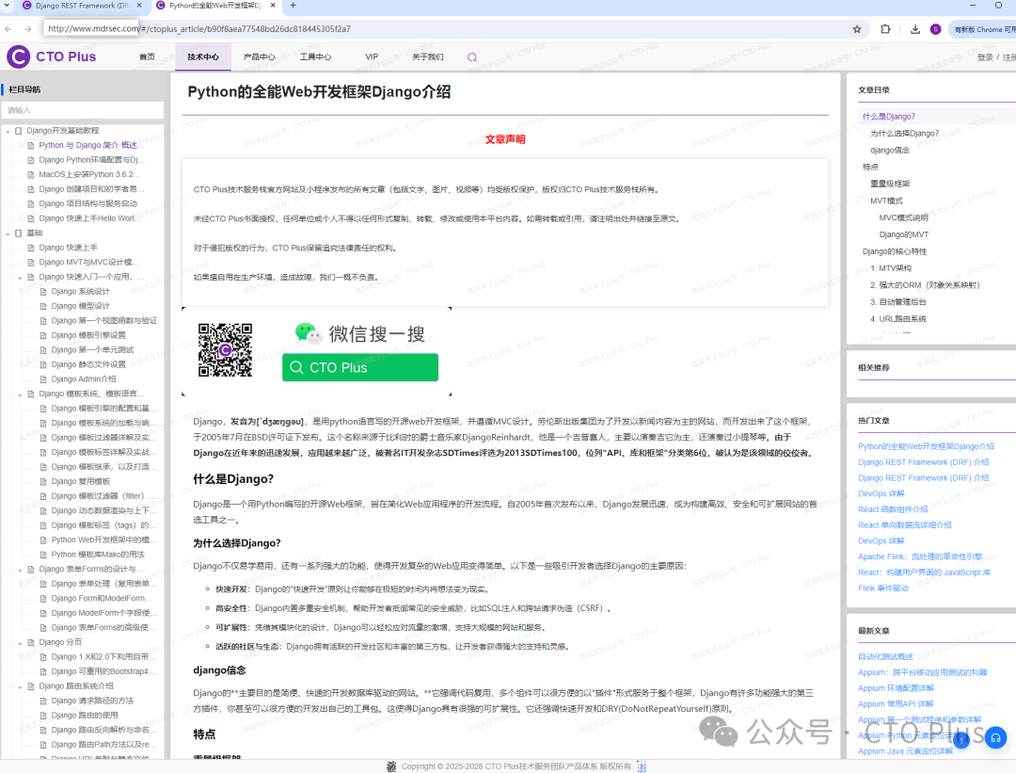Click the document icon beside Django 模型设计
Viewport: 1016px width, 773px height.
(43, 306)
